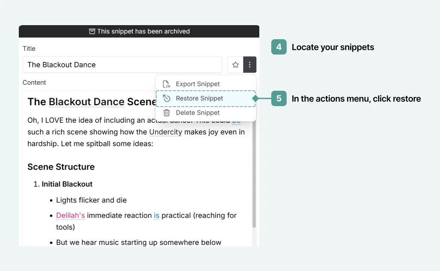Select Export Snippet from the menu
The image size is (440, 271).
(197, 84)
